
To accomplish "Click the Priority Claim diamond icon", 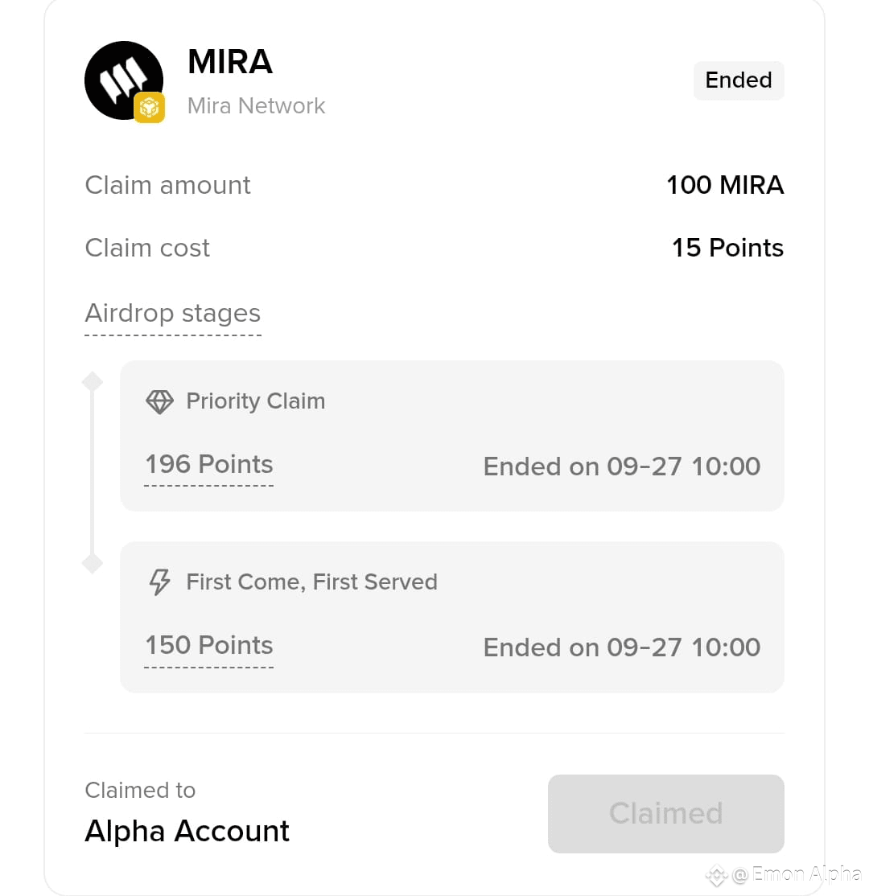I will point(159,401).
